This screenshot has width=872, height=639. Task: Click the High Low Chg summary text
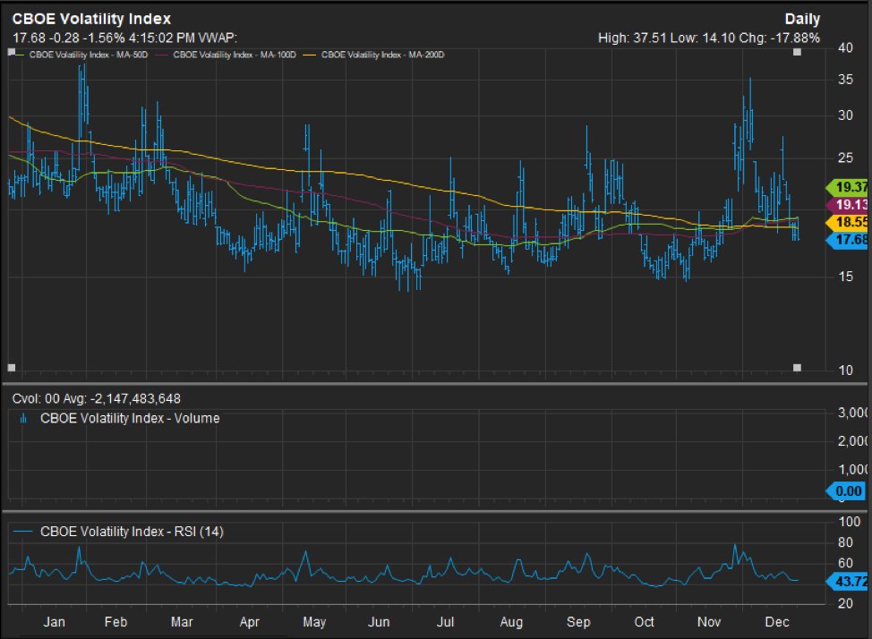[x=708, y=38]
